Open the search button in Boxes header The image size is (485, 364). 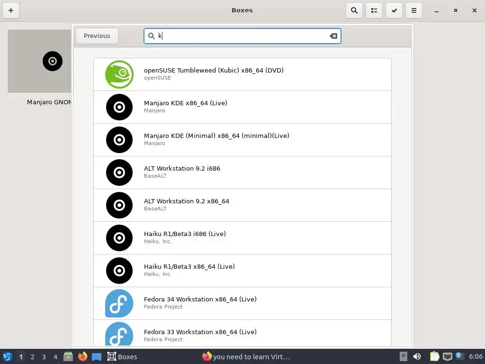354,10
